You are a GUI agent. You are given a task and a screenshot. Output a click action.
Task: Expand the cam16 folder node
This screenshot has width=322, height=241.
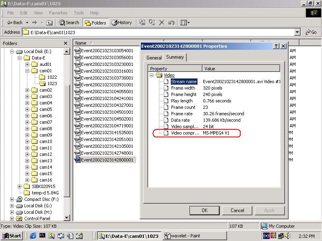[27, 180]
